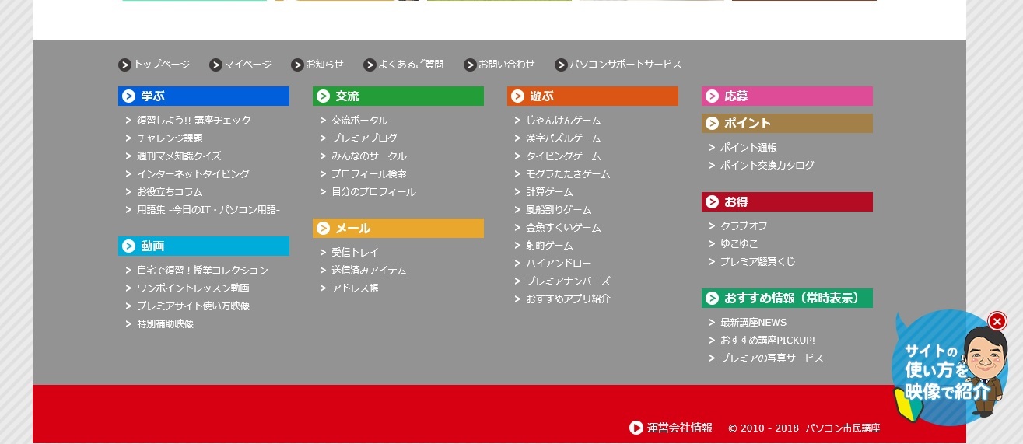Click the circle arrow icon in 学ぶ header
The height and width of the screenshot is (444, 1023).
coord(129,96)
